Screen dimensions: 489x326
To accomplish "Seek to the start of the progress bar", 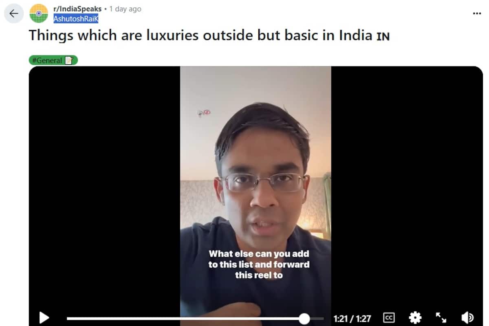I will (x=68, y=319).
